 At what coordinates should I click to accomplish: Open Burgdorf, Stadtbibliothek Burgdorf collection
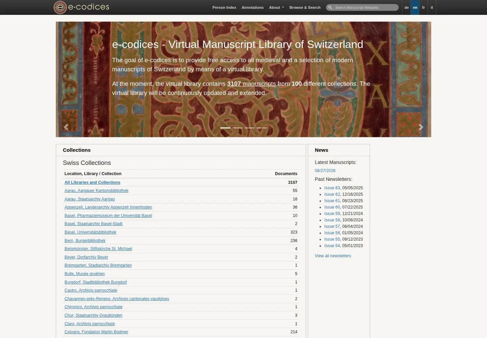[x=96, y=282]
